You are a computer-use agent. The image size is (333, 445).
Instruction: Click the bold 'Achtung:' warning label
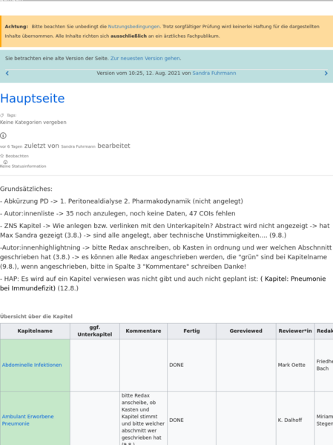point(16,27)
